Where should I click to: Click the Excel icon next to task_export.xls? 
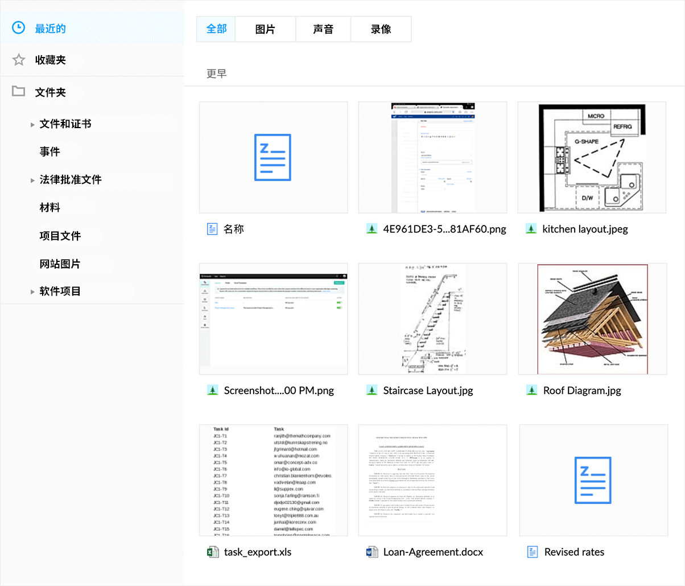(212, 552)
